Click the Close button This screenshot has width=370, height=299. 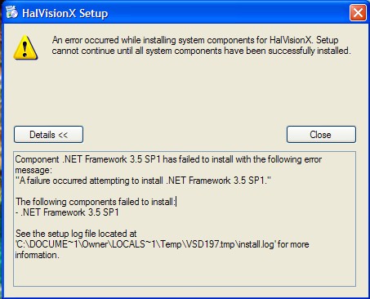[x=321, y=134]
